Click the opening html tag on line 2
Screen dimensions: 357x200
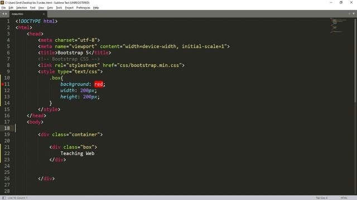[24, 28]
